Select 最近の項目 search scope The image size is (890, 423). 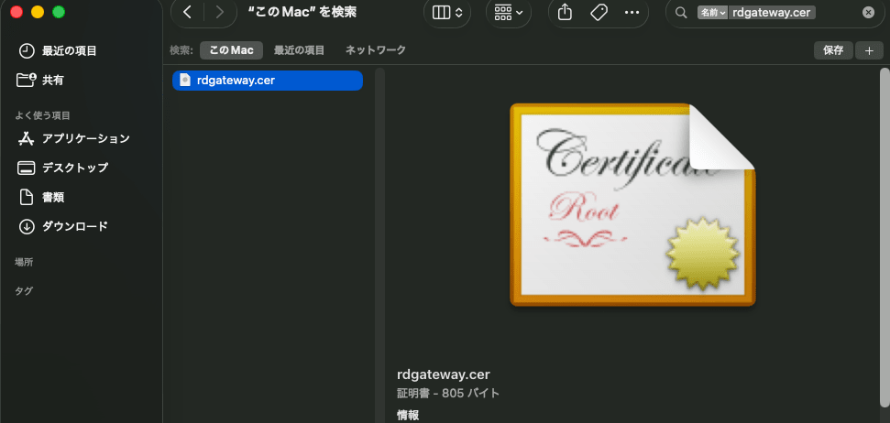pyautogui.click(x=299, y=49)
